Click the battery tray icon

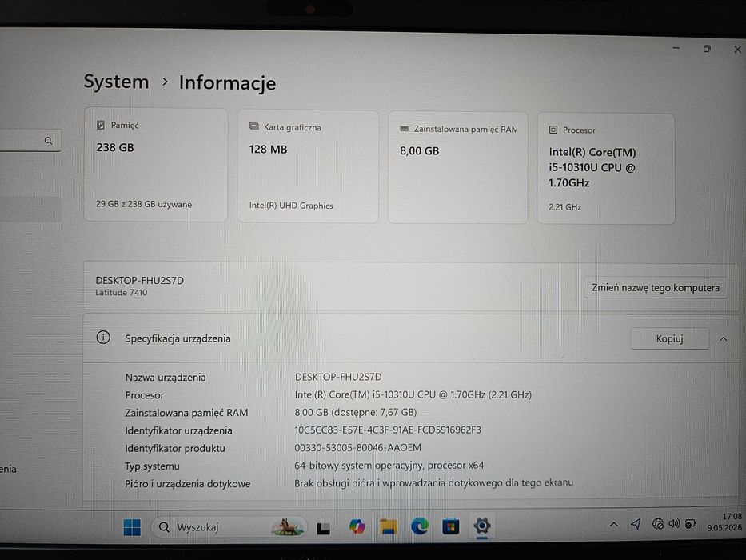tap(690, 524)
